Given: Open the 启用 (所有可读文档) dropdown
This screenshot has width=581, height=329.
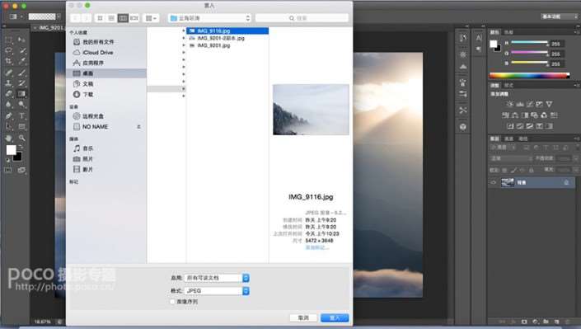Looking at the screenshot, I should (x=217, y=278).
